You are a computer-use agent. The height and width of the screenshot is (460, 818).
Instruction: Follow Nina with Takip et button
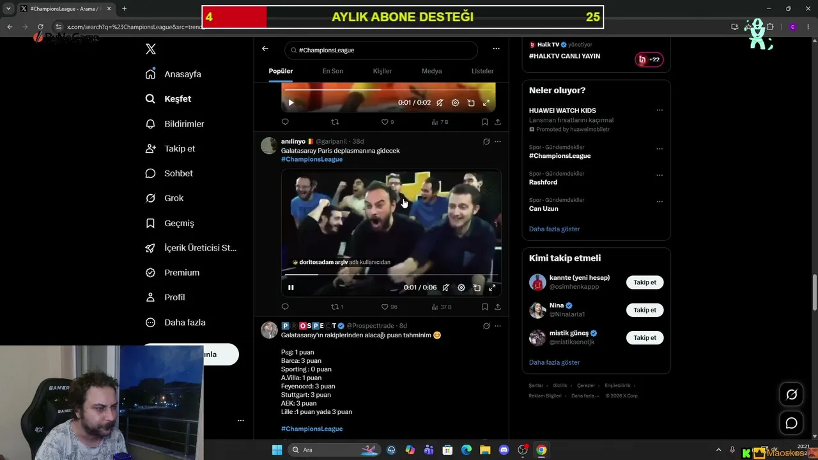point(645,310)
